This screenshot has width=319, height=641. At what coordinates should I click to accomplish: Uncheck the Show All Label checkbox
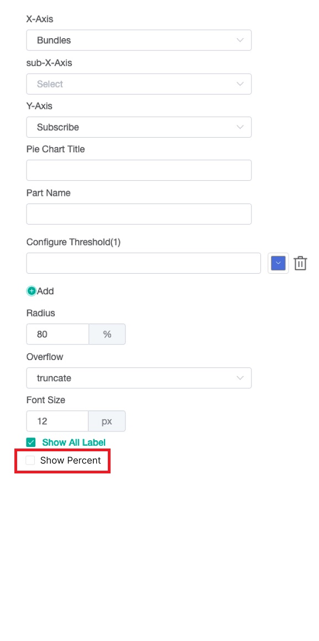point(30,442)
